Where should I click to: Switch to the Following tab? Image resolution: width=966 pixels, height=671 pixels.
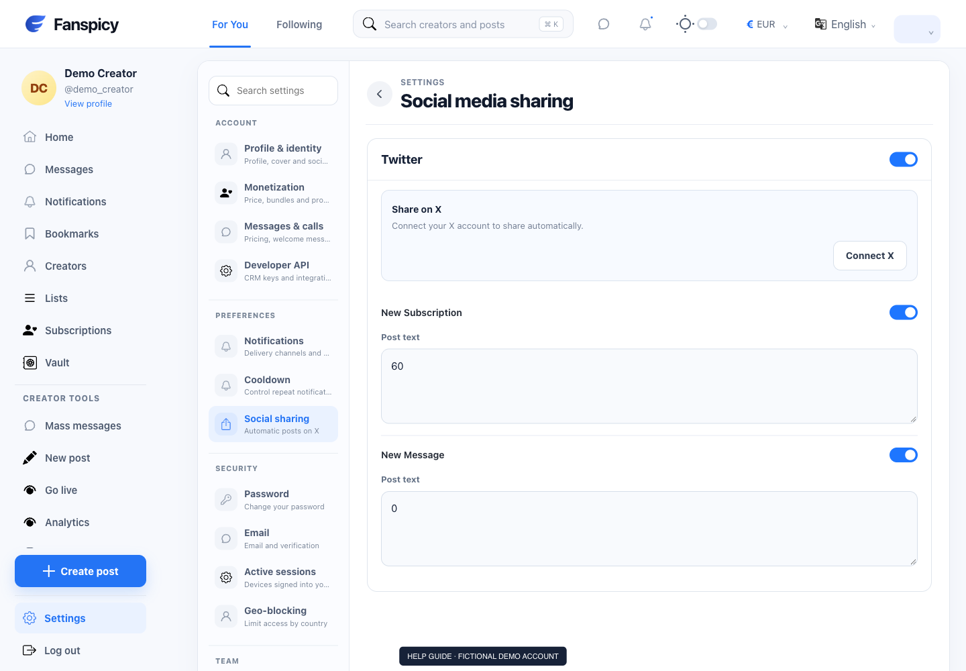coord(299,24)
